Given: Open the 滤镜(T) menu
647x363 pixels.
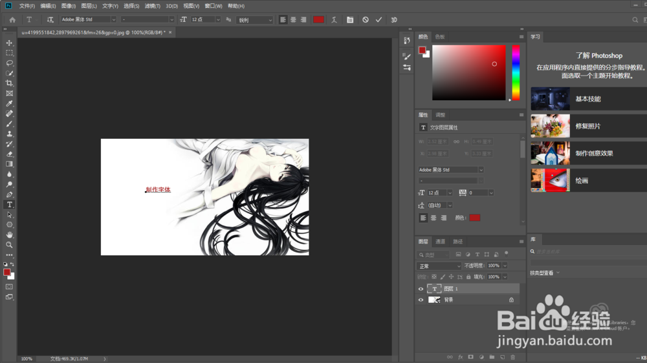Looking at the screenshot, I should click(x=152, y=6).
